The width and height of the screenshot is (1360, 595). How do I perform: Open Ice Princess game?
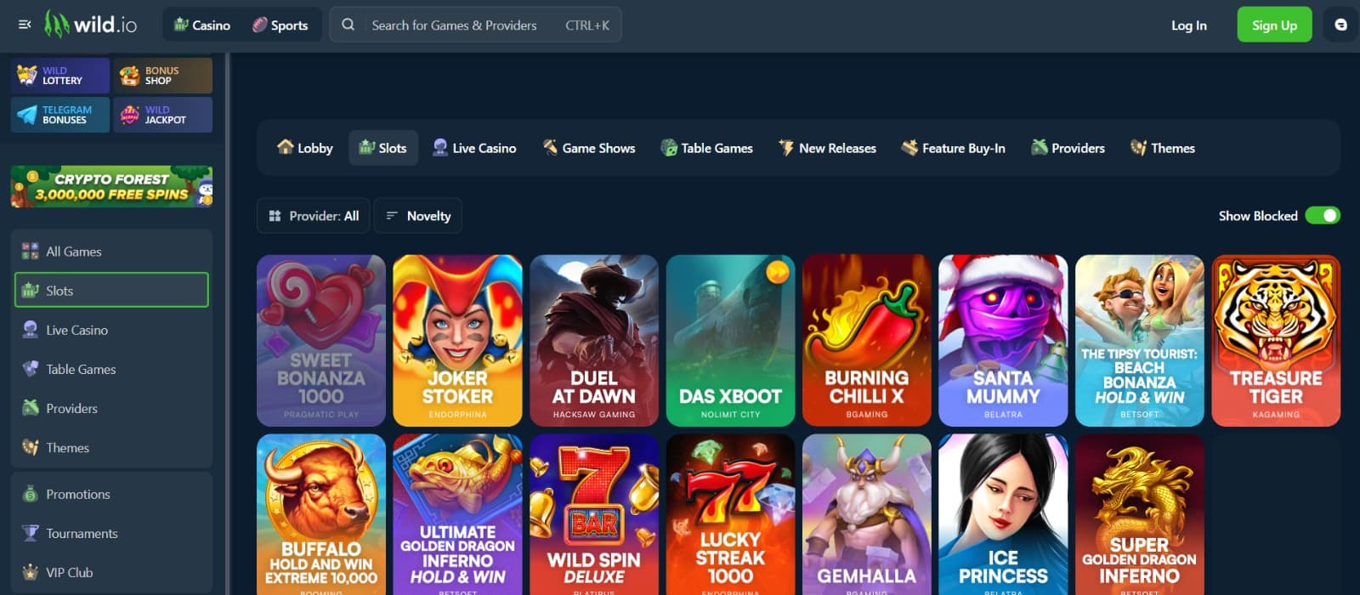pos(1003,514)
